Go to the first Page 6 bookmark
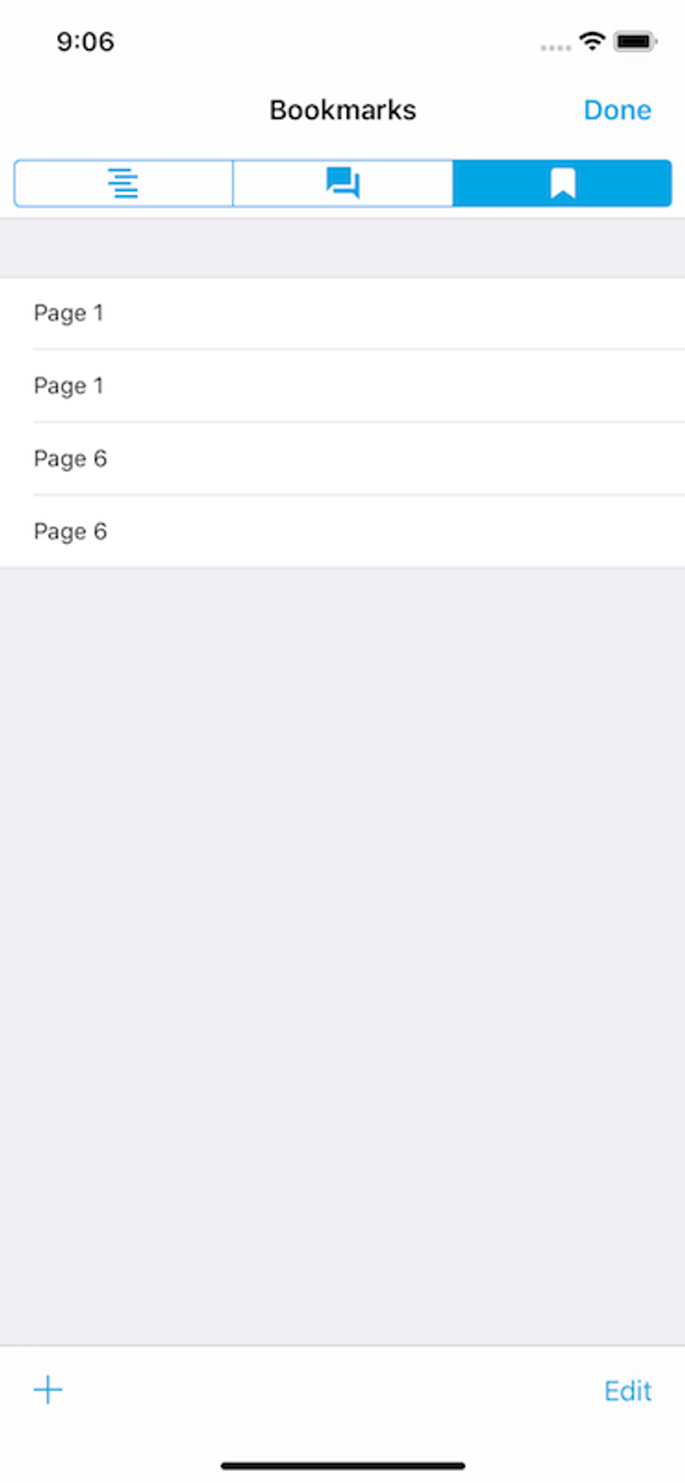This screenshot has width=685, height=1483. 342,458
